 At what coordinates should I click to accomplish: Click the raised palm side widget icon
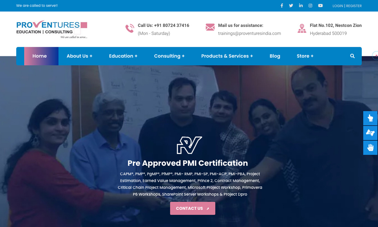pyautogui.click(x=370, y=148)
